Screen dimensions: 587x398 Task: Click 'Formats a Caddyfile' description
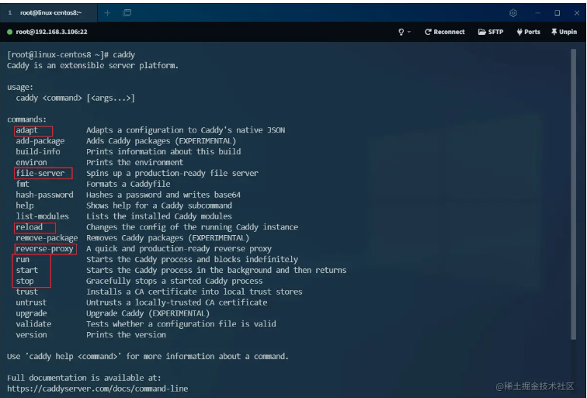click(128, 184)
